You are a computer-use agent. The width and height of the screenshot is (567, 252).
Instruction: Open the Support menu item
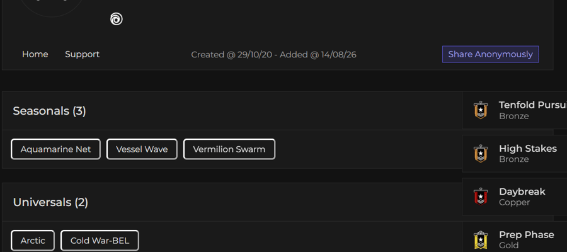[82, 54]
